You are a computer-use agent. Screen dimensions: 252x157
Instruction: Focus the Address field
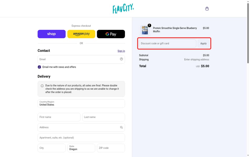click(x=81, y=127)
